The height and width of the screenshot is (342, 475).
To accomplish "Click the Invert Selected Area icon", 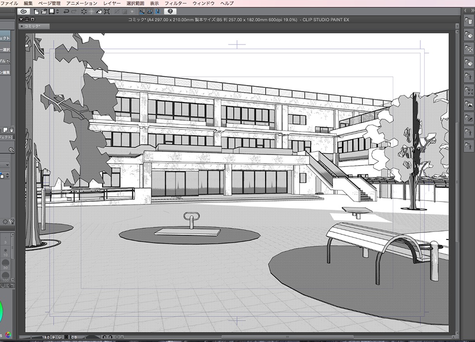I will (x=124, y=11).
